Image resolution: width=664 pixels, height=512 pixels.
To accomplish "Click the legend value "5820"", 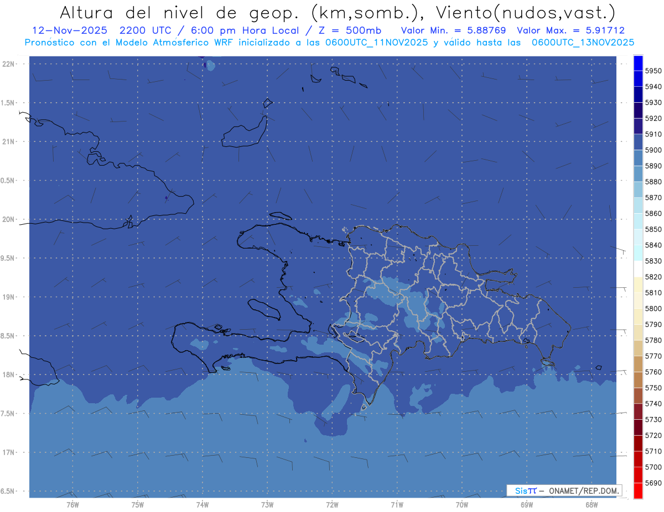I will [653, 277].
